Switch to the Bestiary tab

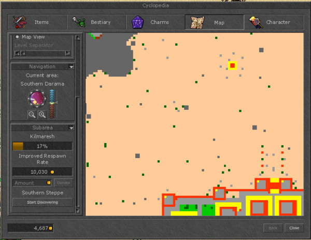96,22
